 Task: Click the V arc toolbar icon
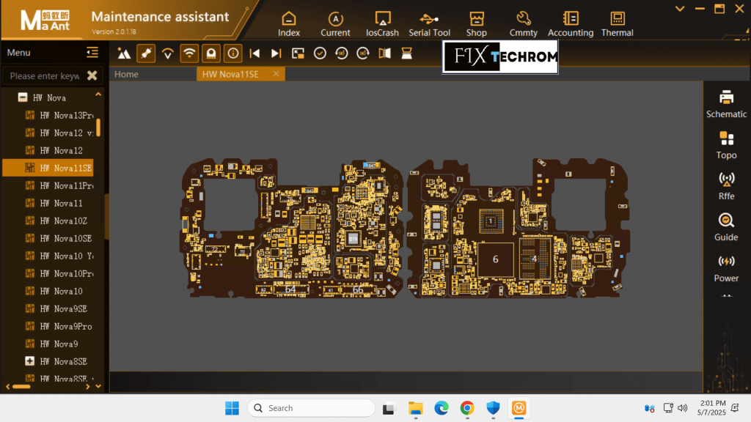(168, 53)
